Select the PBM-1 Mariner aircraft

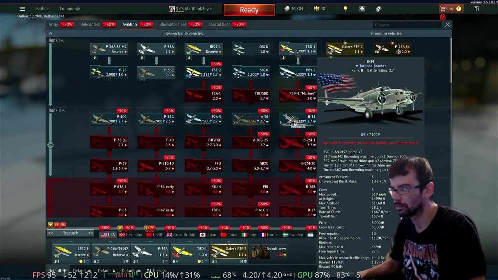click(298, 96)
